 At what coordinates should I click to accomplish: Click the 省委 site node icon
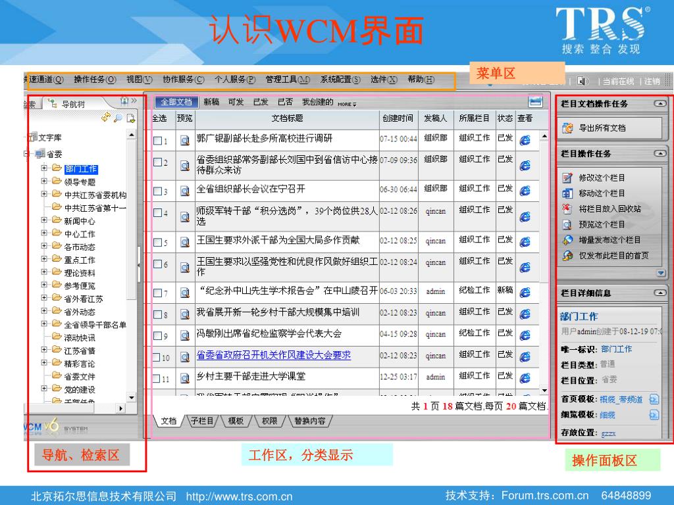pos(40,154)
